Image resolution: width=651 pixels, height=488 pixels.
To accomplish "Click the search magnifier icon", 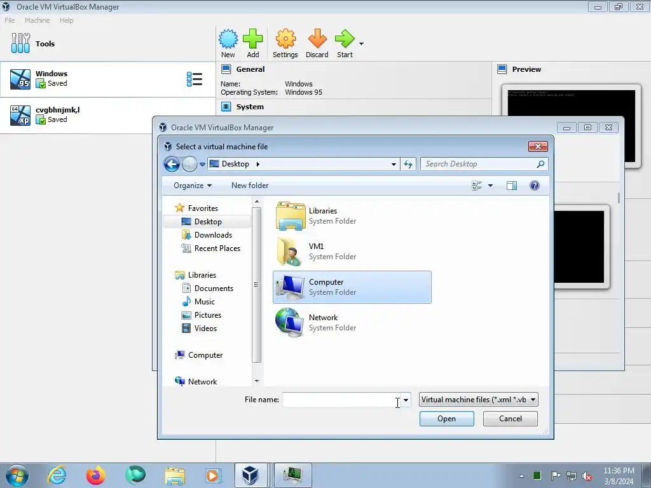I will (540, 164).
